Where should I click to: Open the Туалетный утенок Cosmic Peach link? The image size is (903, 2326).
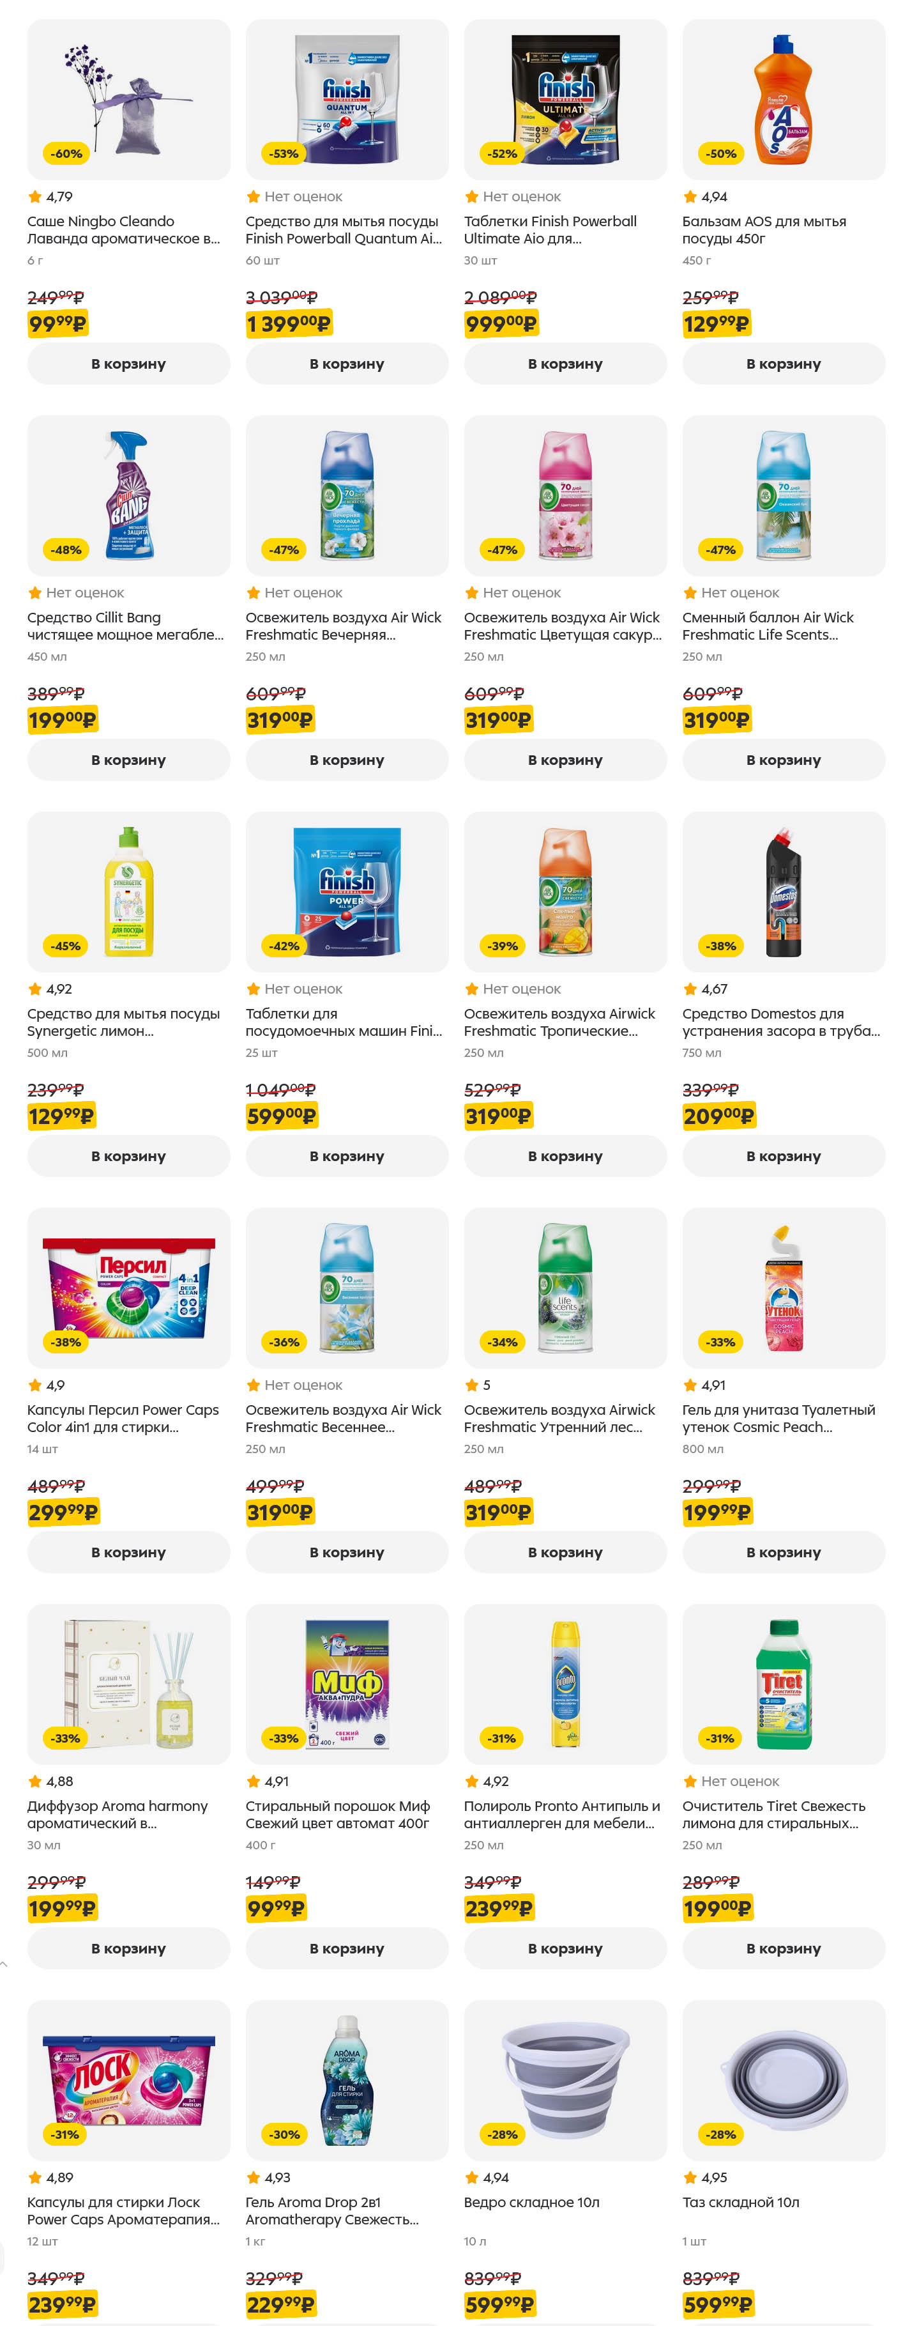click(x=778, y=1419)
